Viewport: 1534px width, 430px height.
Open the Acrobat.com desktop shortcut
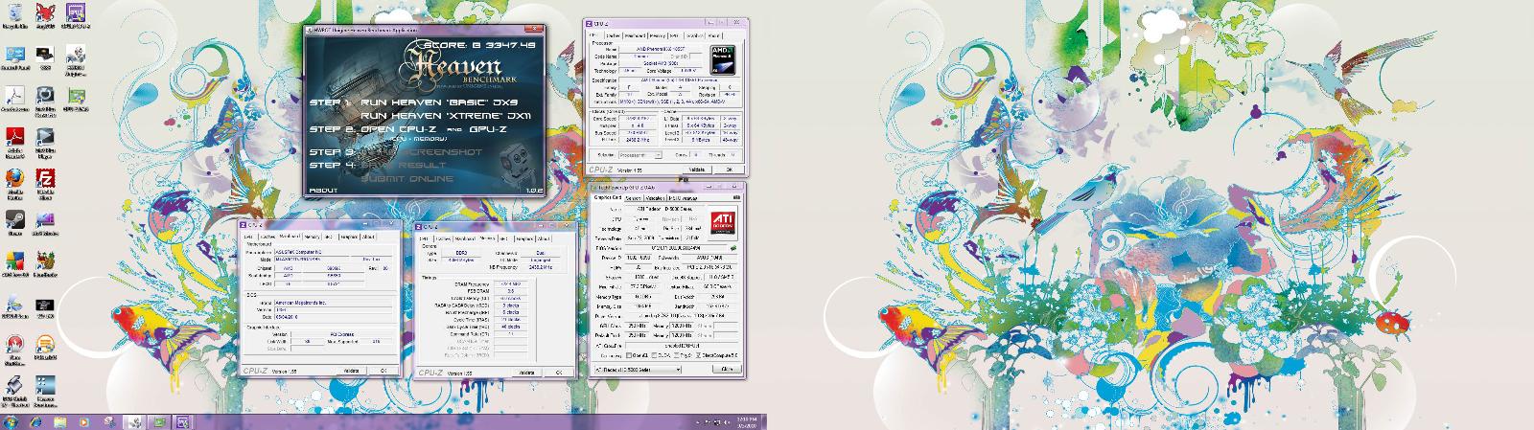[x=14, y=100]
